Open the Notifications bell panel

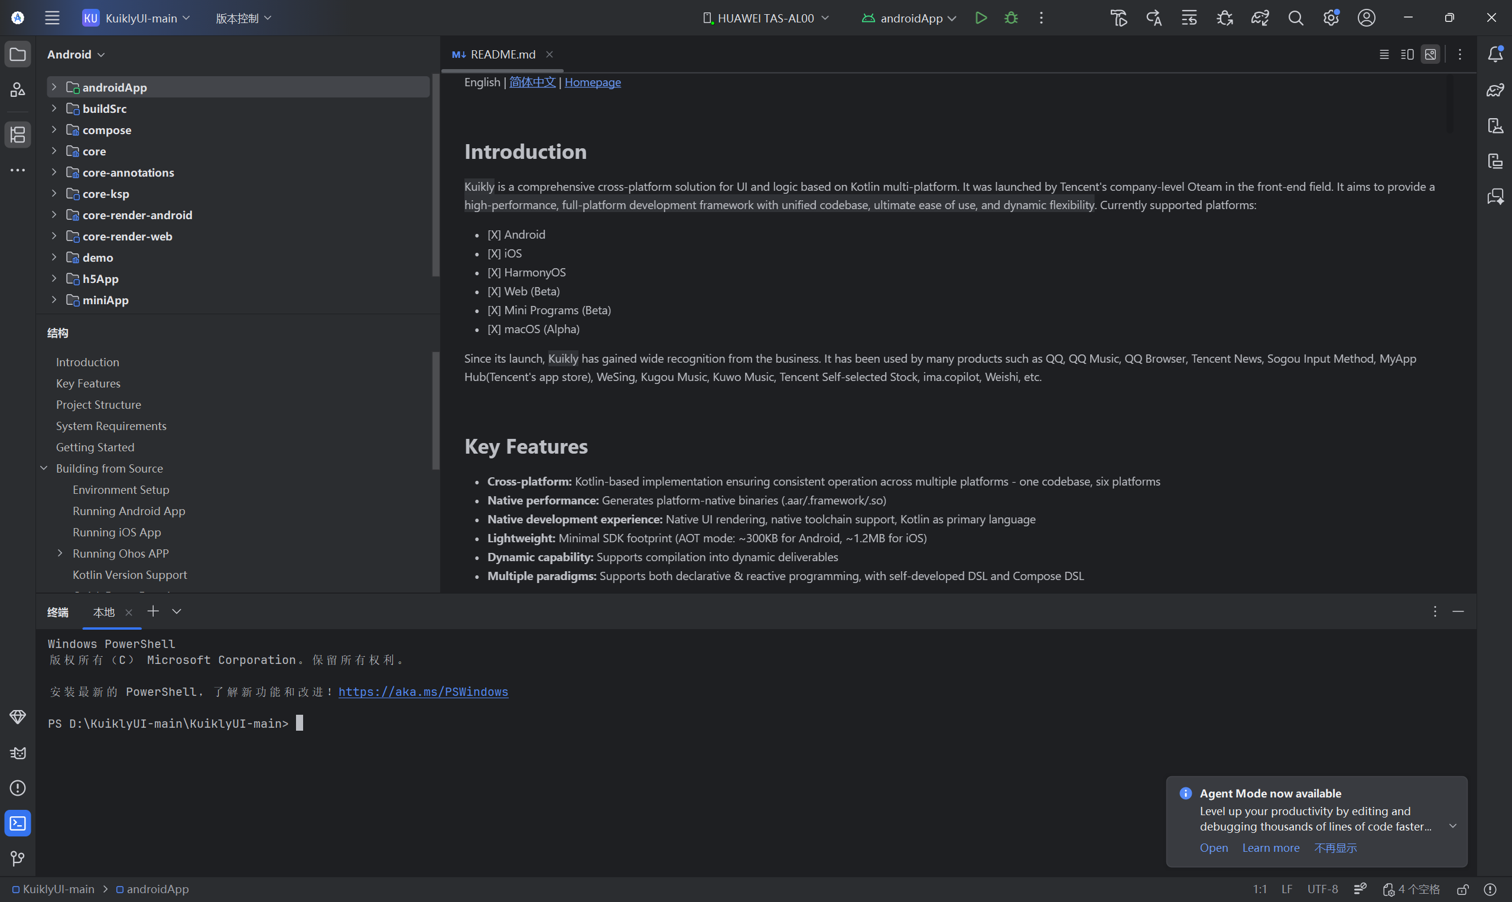(x=1495, y=54)
